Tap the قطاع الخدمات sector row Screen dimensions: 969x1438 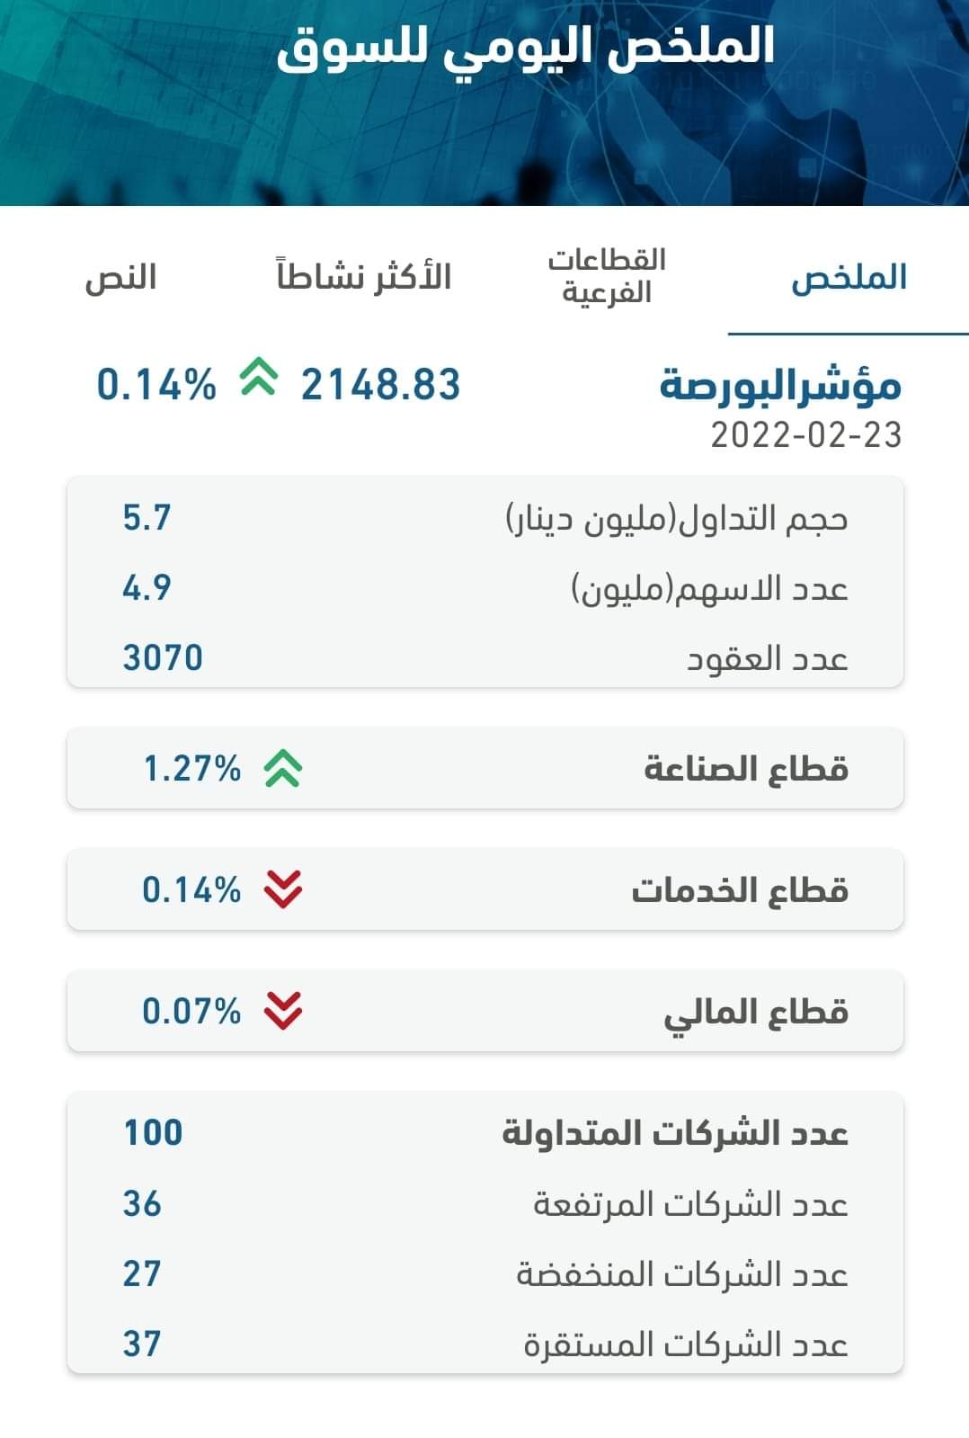(484, 890)
